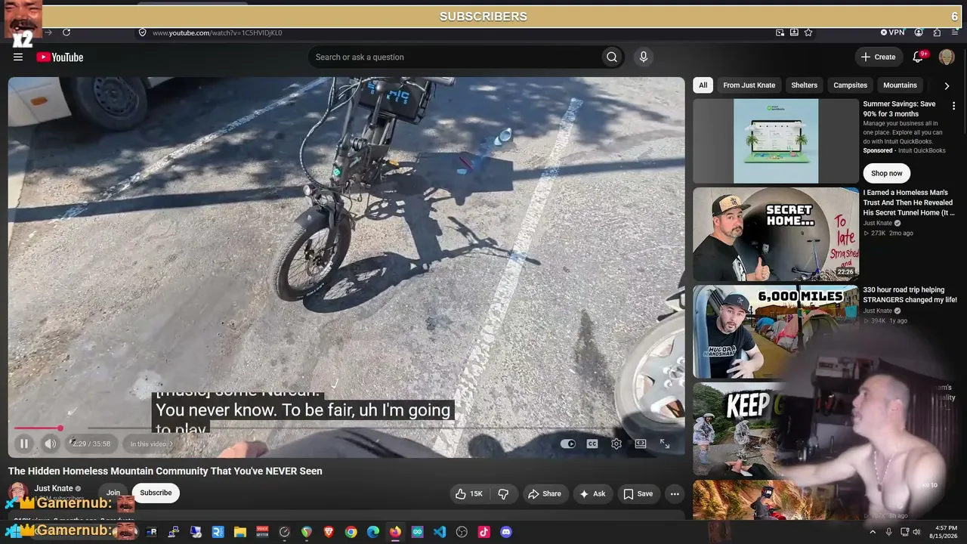
Task: Switch to theater mode
Action: 641,444
